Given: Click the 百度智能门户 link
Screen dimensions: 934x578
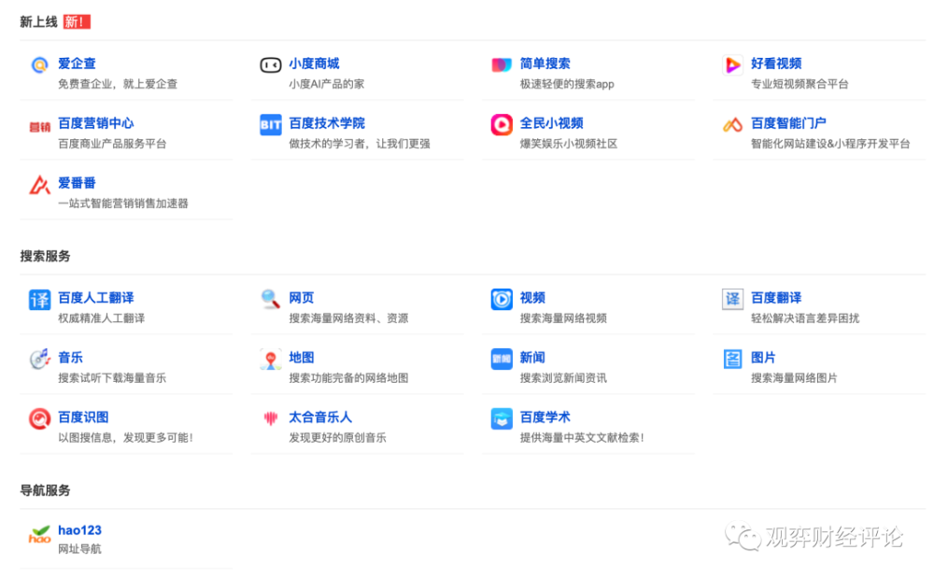Looking at the screenshot, I should pyautogui.click(x=788, y=123).
